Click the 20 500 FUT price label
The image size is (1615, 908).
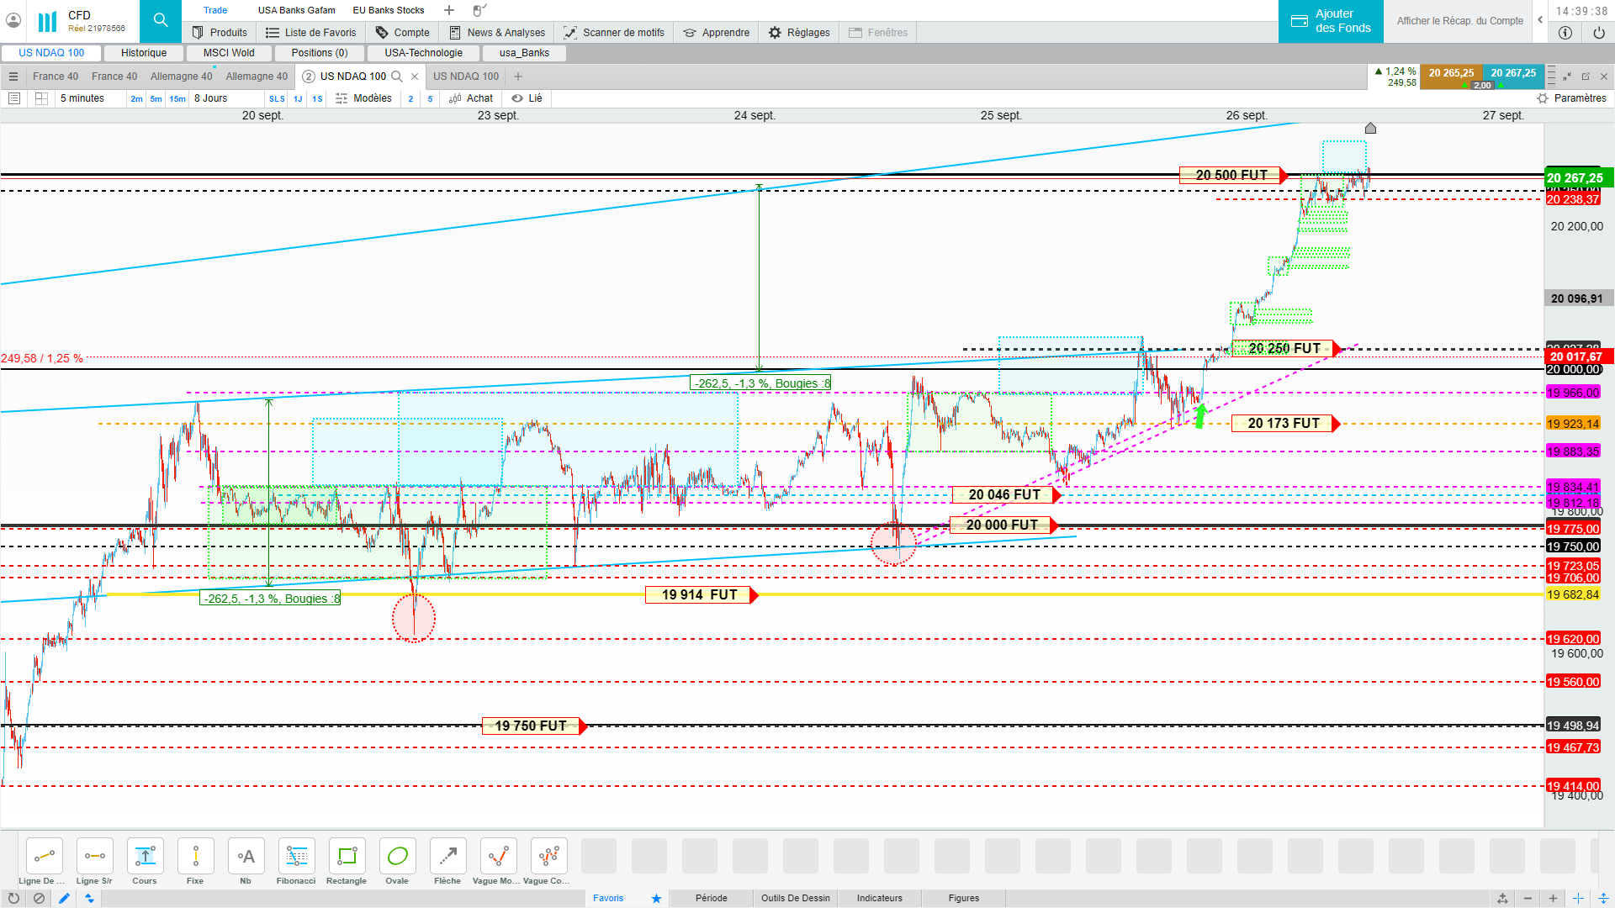click(1231, 175)
